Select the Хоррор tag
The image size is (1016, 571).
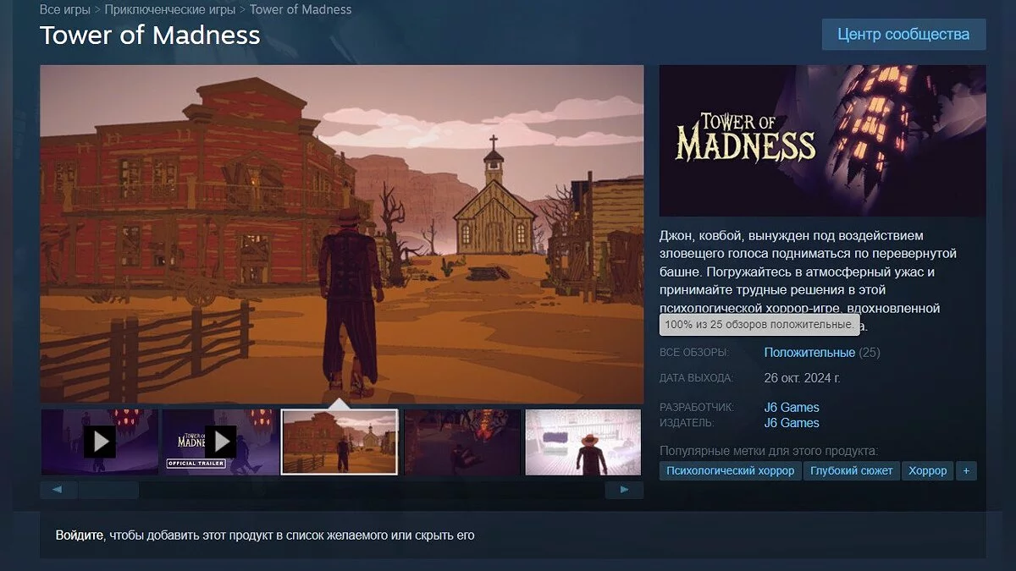[928, 470]
